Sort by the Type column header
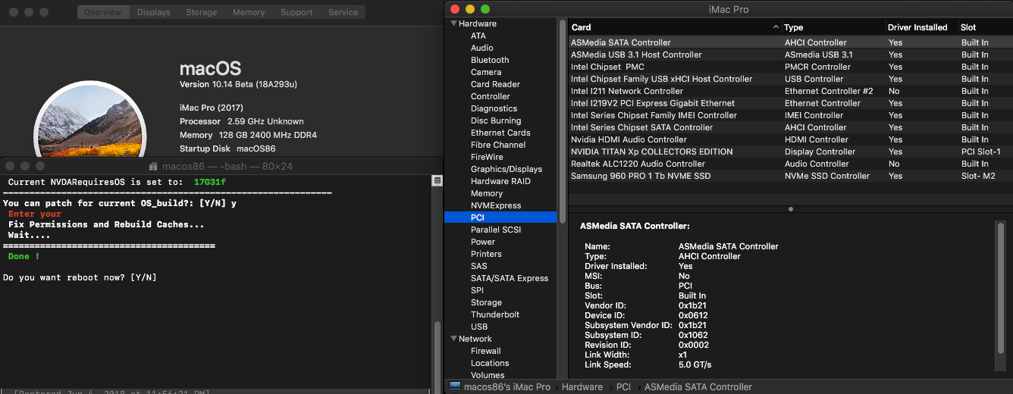Image resolution: width=1013 pixels, height=394 pixels. [833, 27]
